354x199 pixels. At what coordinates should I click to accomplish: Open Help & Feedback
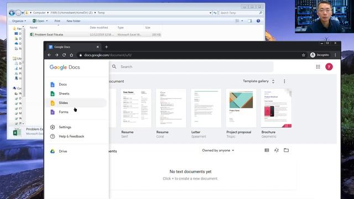click(x=71, y=137)
